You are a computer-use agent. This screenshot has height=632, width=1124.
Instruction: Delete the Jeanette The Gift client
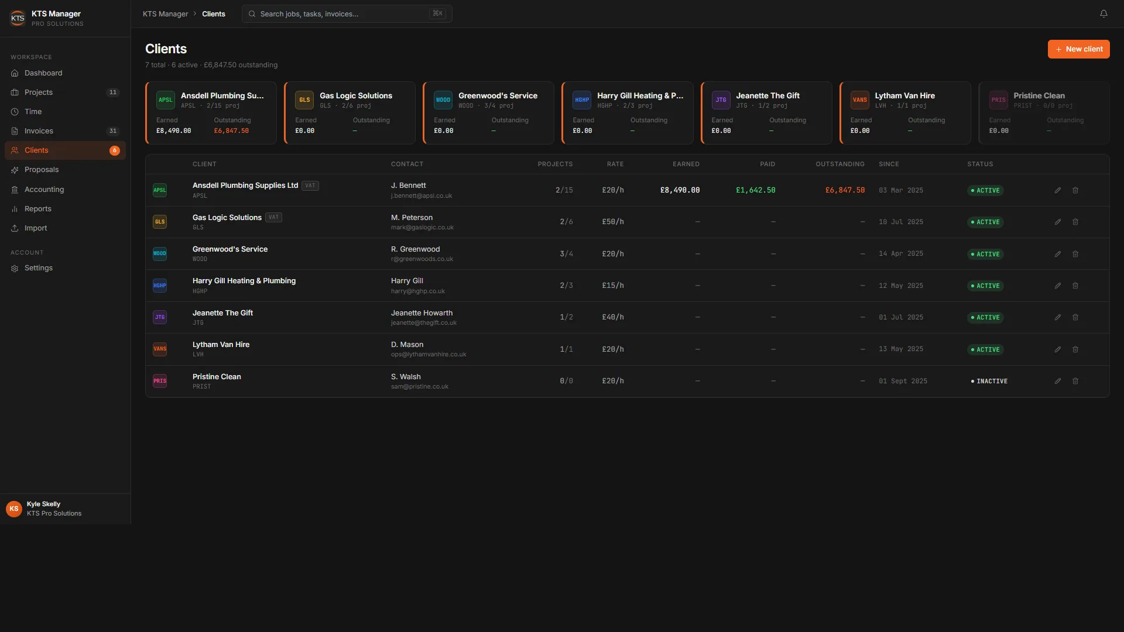1075,317
